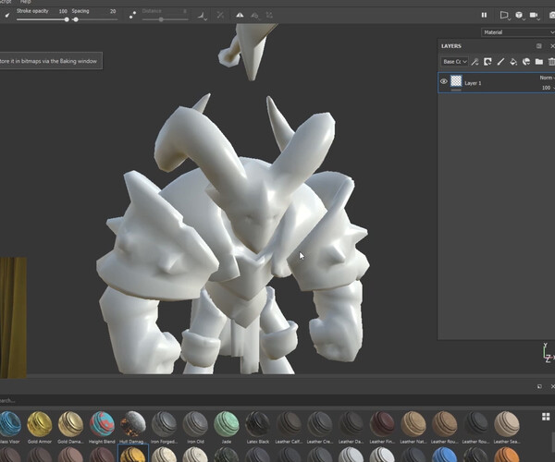Toggle the symmetry mirror icon
The height and width of the screenshot is (462, 555).
tap(240, 15)
